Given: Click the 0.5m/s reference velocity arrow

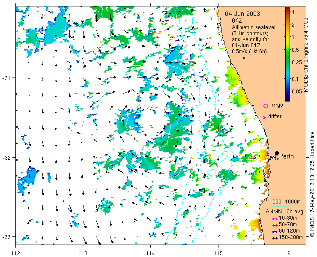Looking at the screenshot, I should [x=241, y=58].
